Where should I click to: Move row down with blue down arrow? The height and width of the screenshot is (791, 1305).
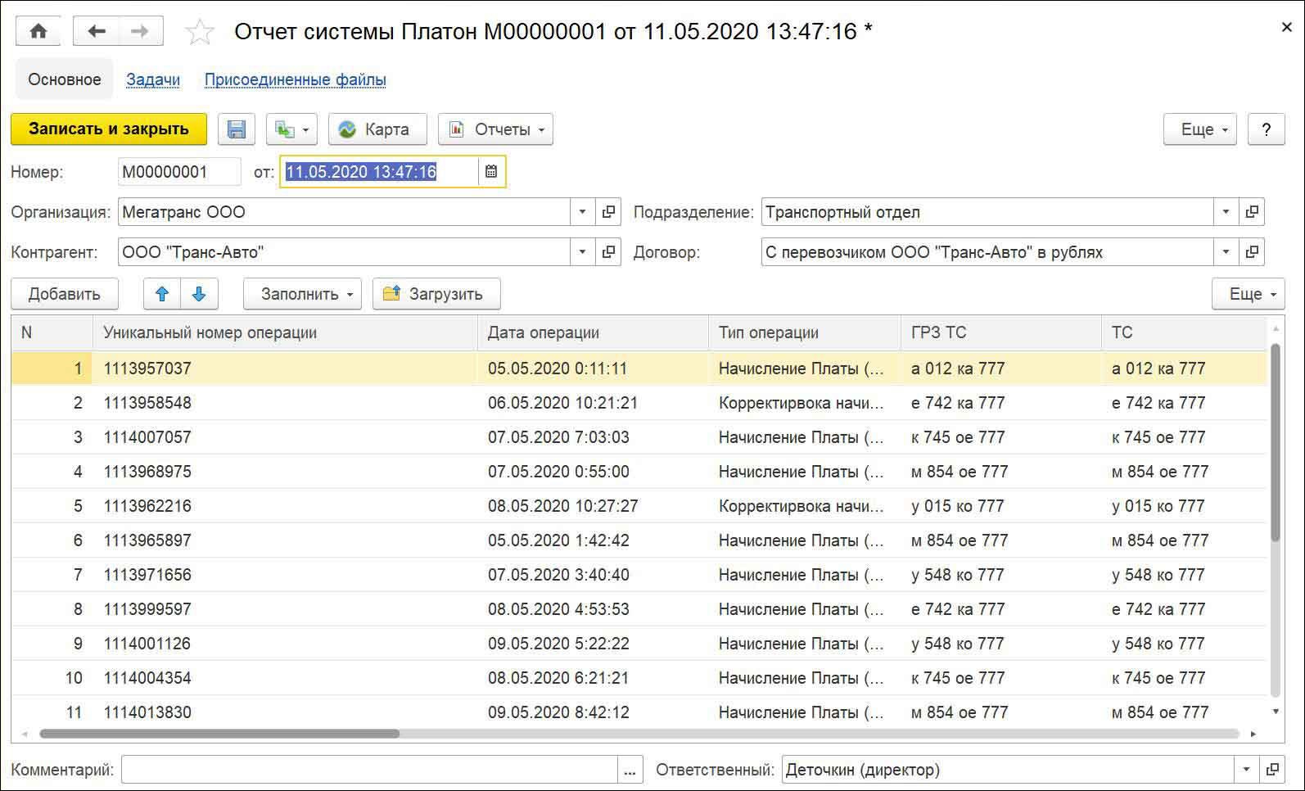tap(199, 294)
